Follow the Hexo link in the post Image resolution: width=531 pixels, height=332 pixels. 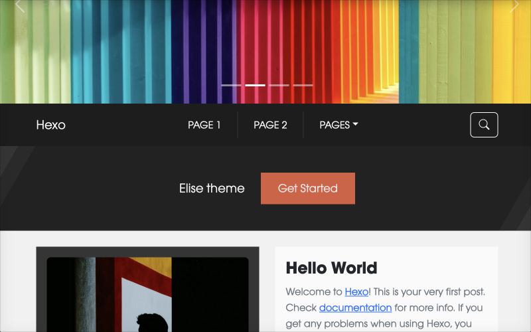[356, 291]
